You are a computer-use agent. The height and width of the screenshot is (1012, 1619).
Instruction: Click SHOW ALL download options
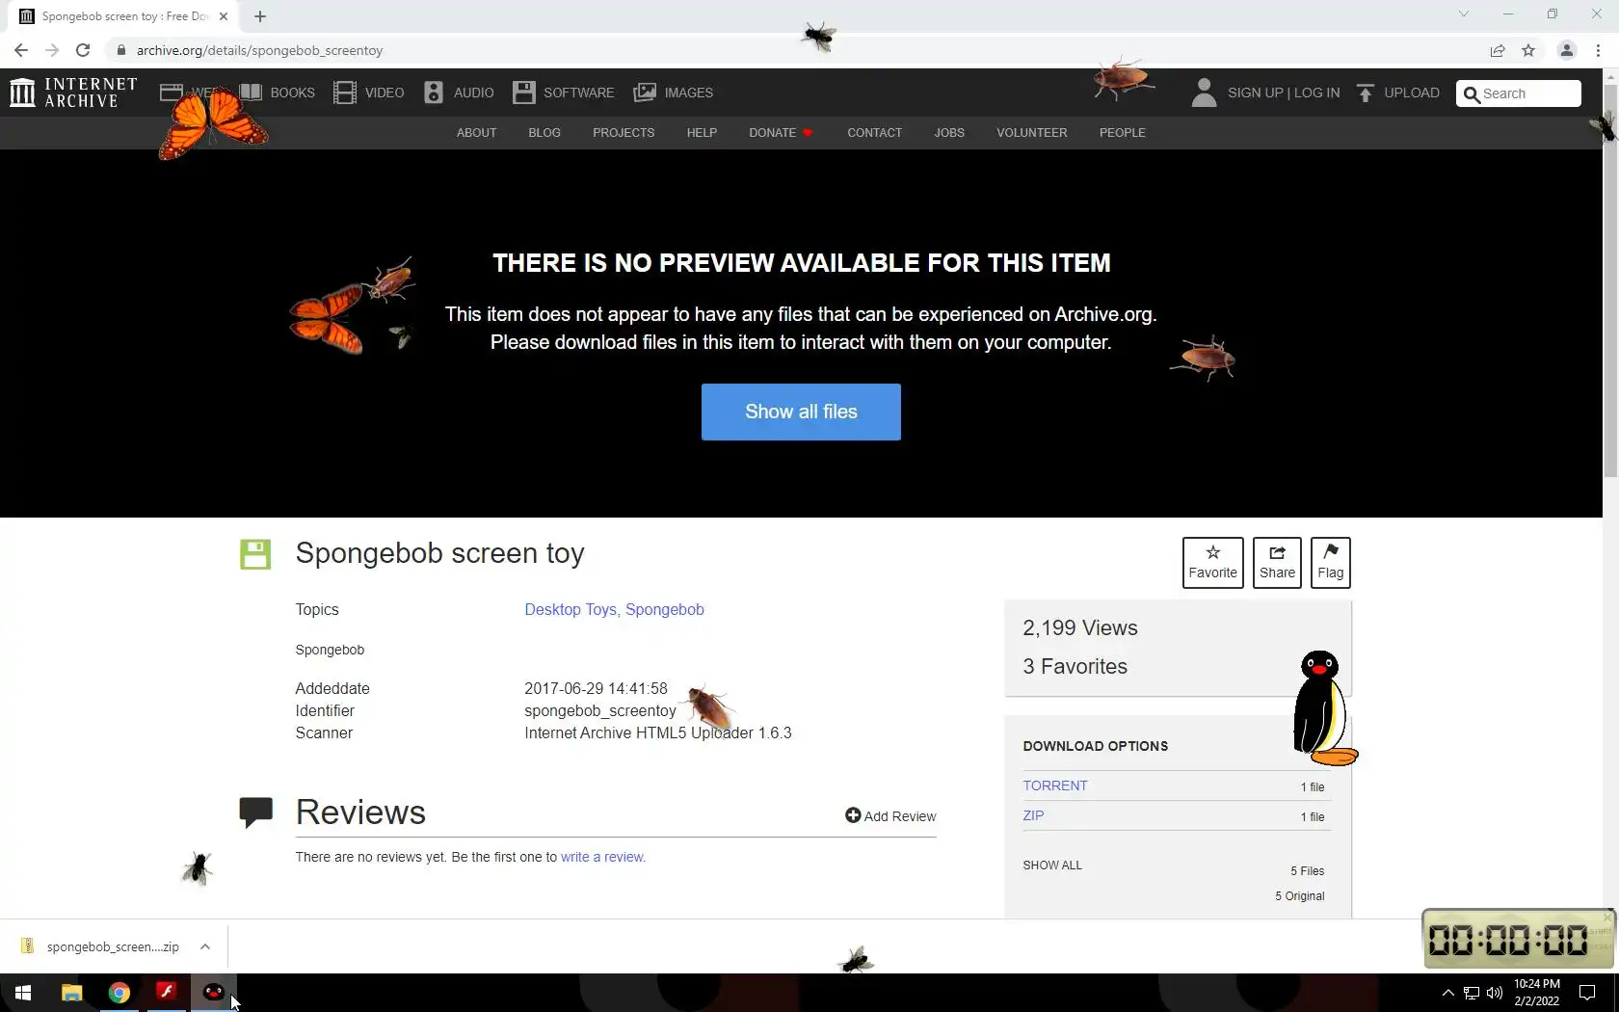[x=1052, y=866]
